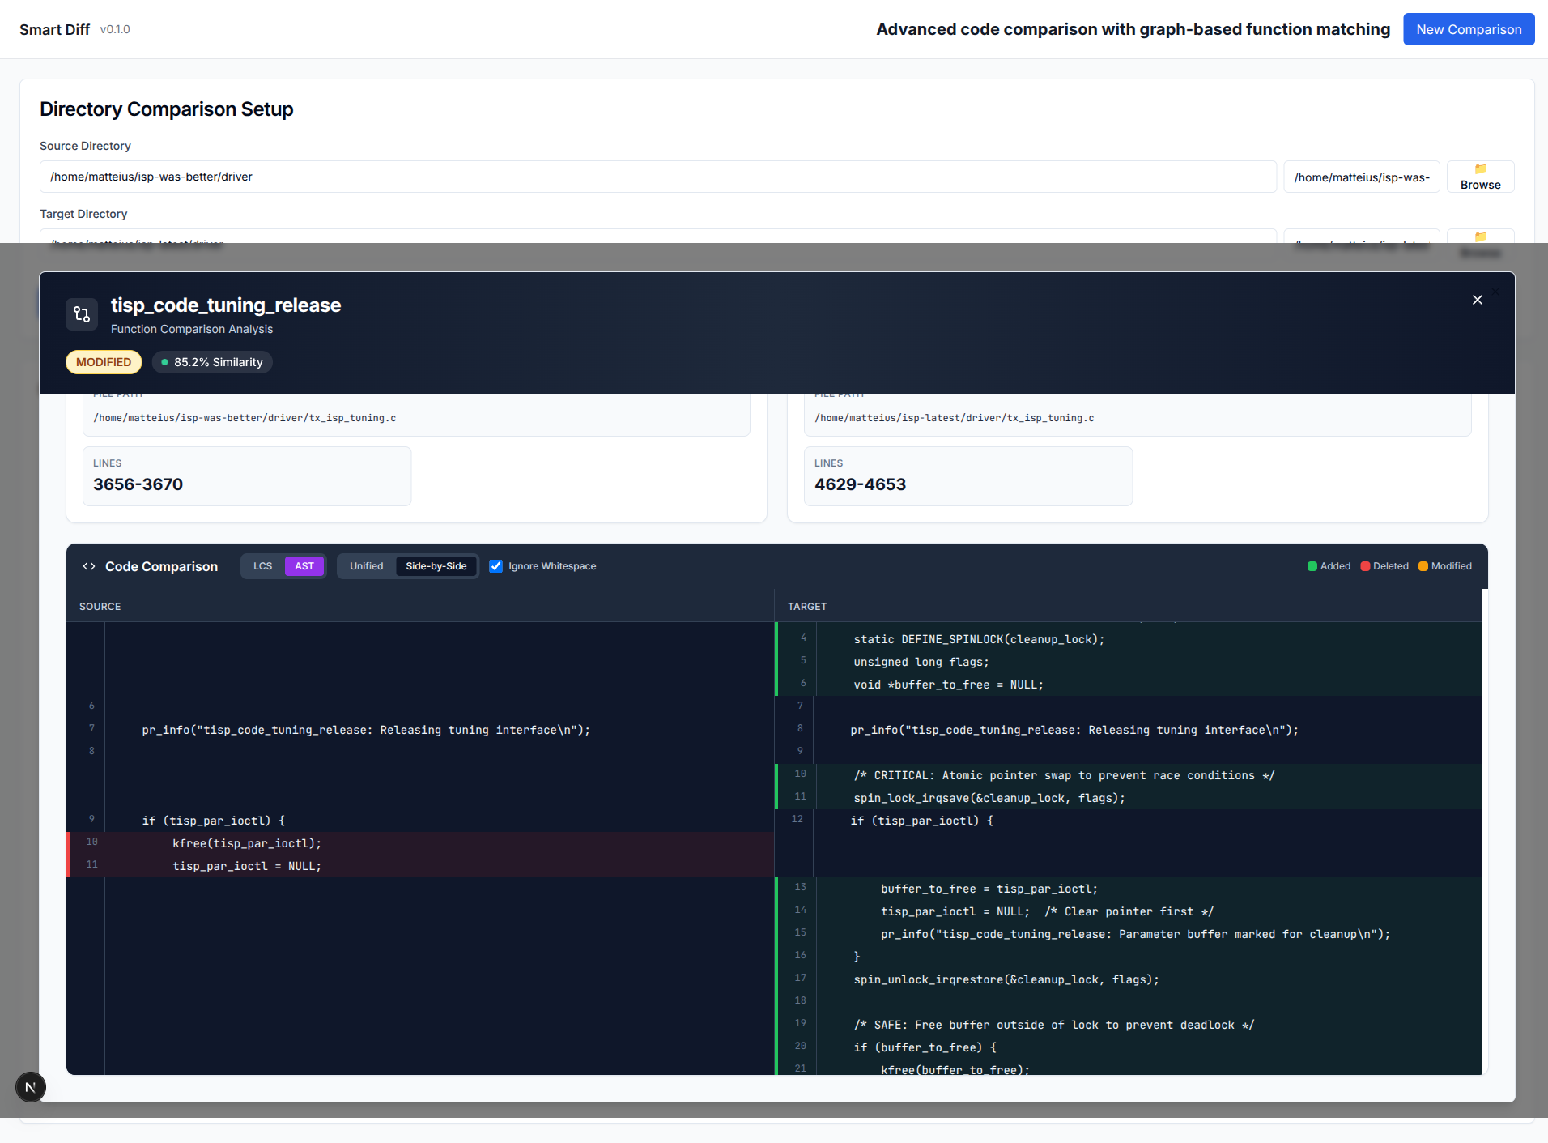The width and height of the screenshot is (1548, 1143).
Task: Click the Code Comparison brackets icon
Action: 89,566
